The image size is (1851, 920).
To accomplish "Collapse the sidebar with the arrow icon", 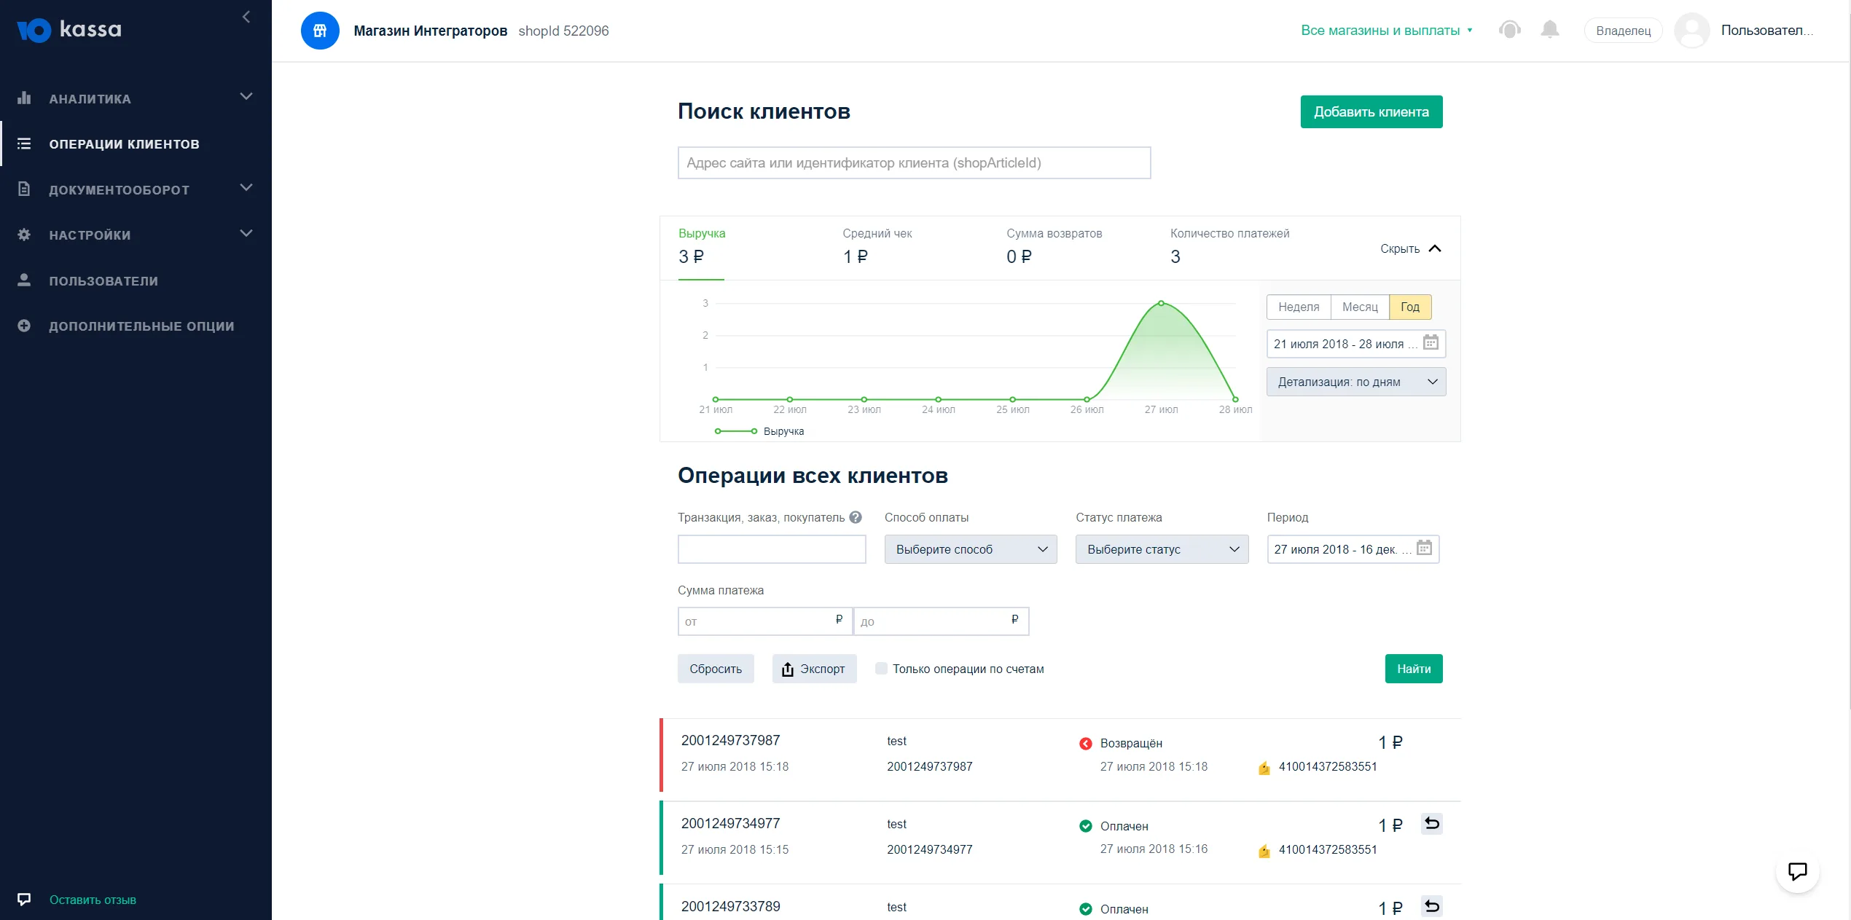I will [246, 17].
